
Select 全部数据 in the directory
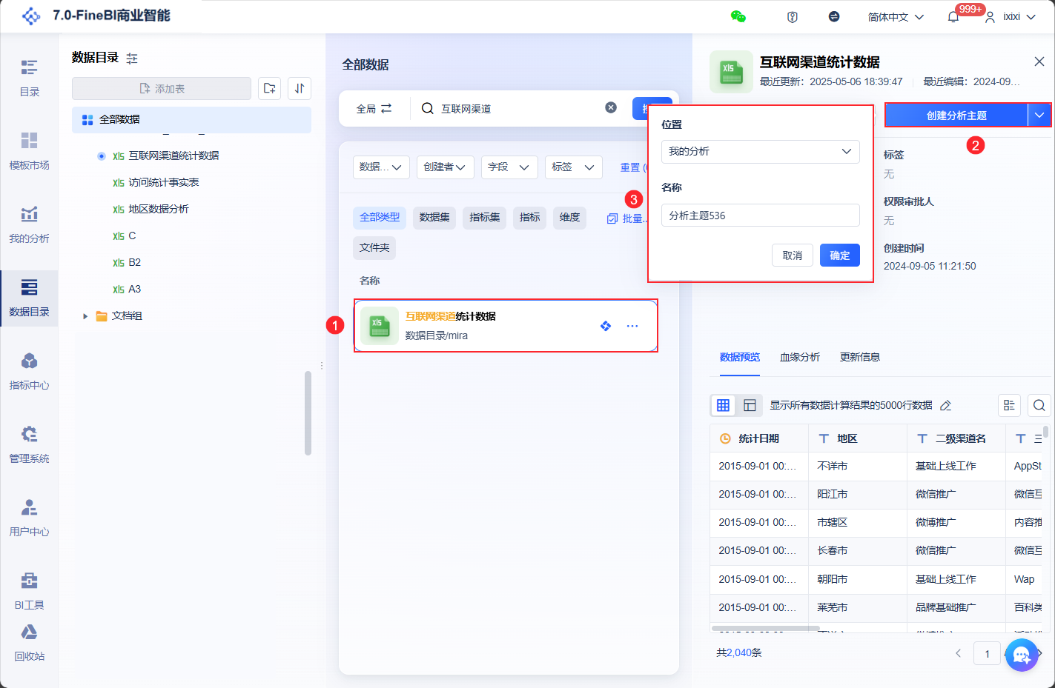191,119
